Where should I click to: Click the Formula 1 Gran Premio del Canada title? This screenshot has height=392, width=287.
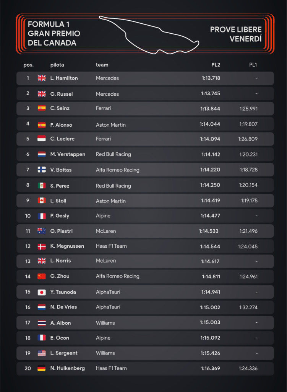[54, 34]
